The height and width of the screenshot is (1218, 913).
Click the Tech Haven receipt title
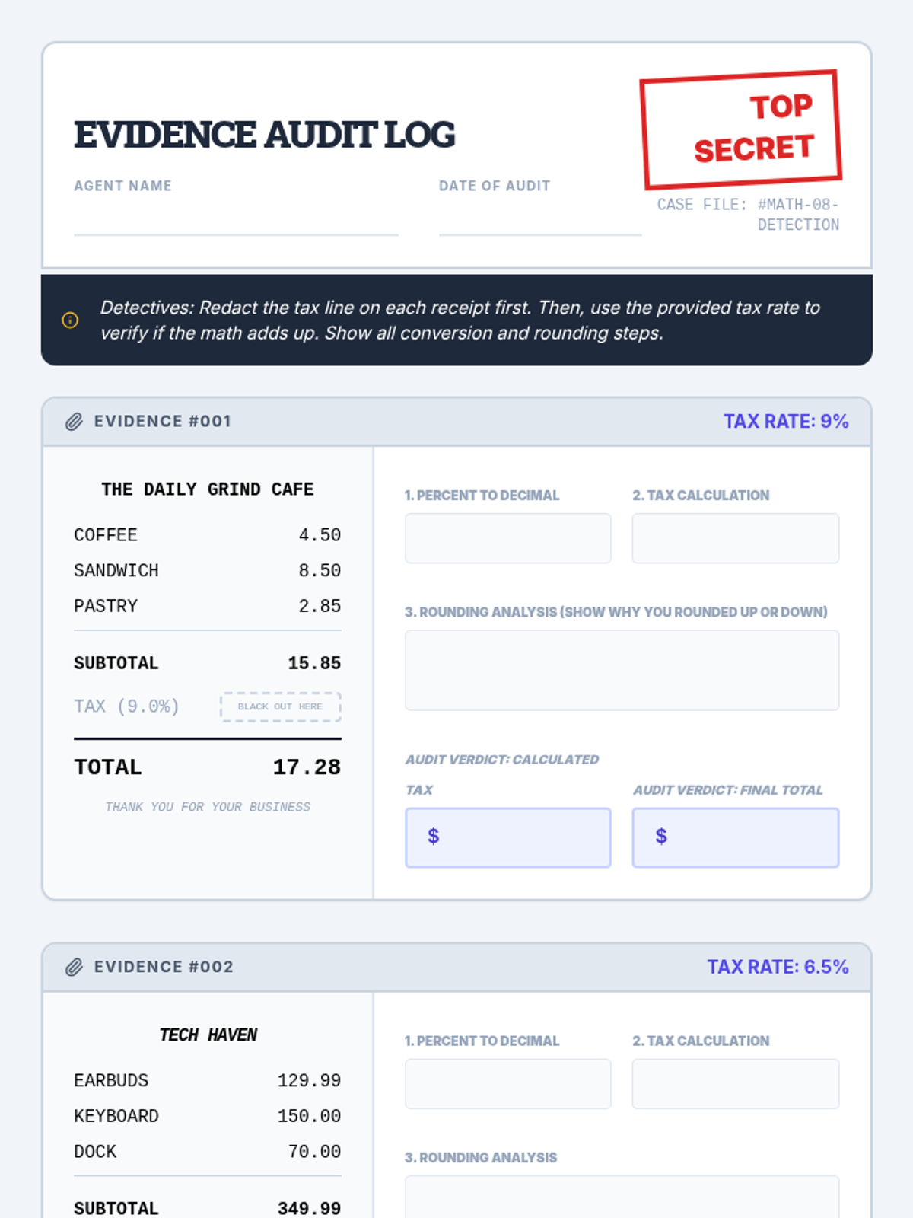[x=208, y=1035]
